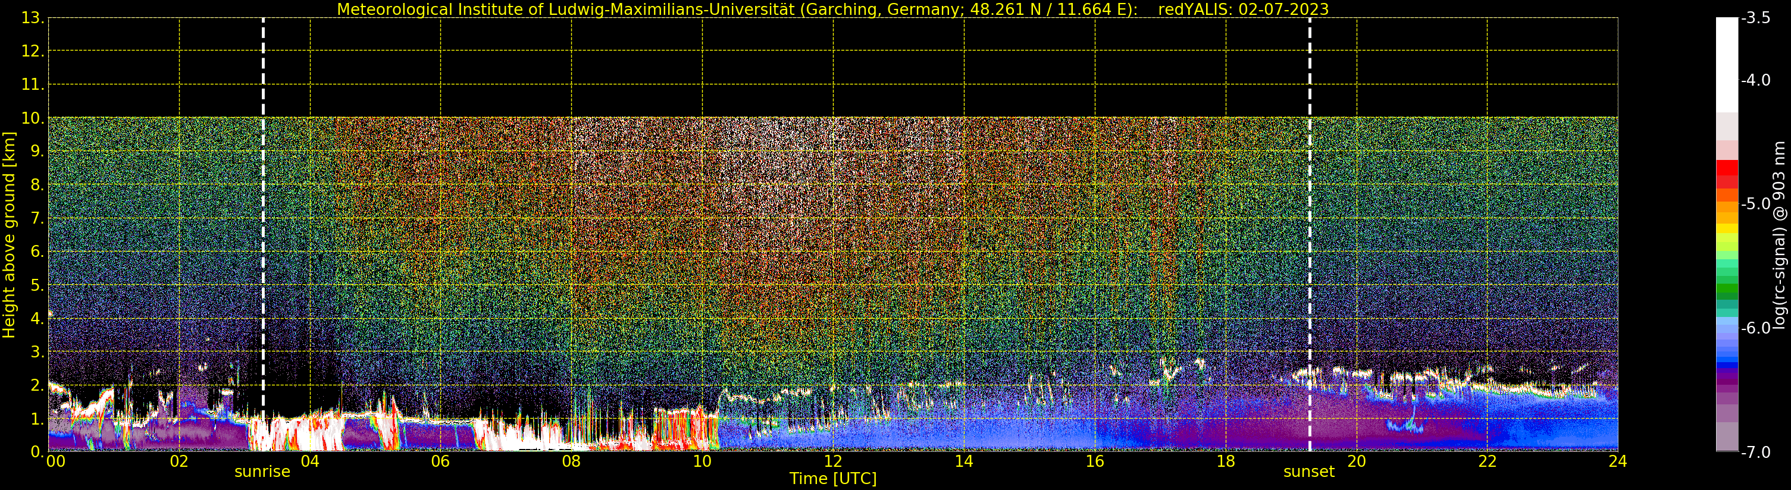1791x490 pixels.
Task: Click the y-axis tick label '13.'
Action: pos(33,18)
